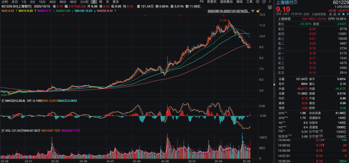The width and height of the screenshot is (349, 163).
Task: Click the 以减持受限 tag
Action: click(319, 14)
